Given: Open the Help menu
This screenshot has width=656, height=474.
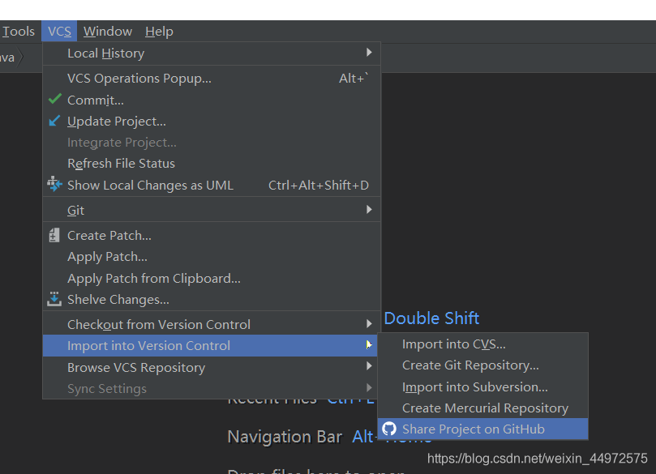Looking at the screenshot, I should coord(159,32).
